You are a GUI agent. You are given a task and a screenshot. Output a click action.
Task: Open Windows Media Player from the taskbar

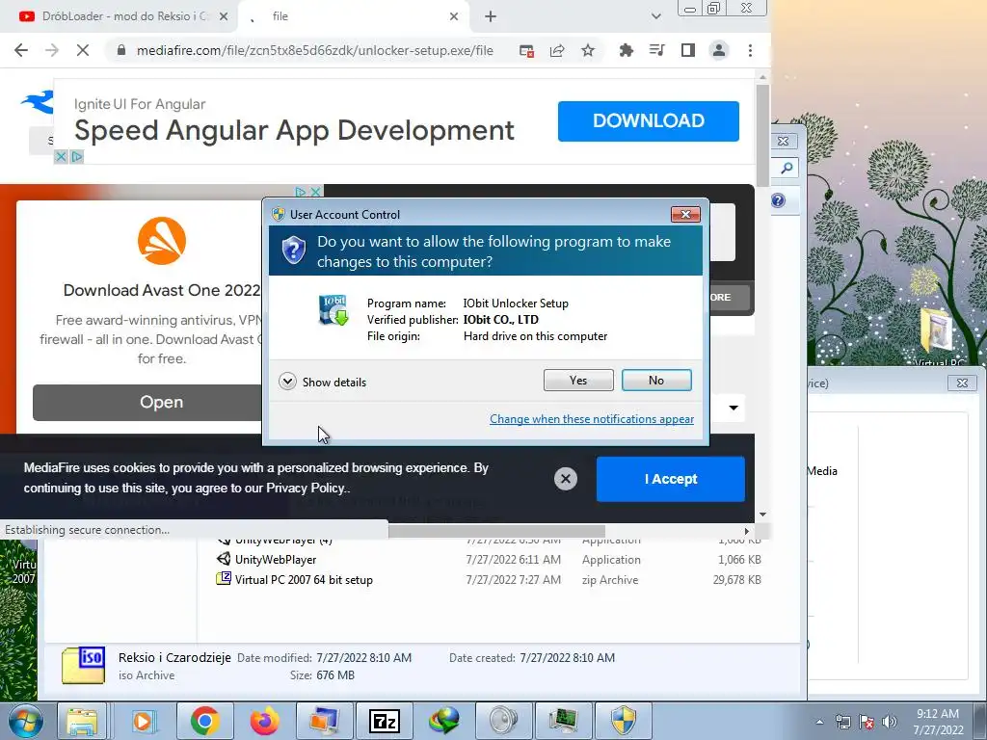tap(144, 721)
